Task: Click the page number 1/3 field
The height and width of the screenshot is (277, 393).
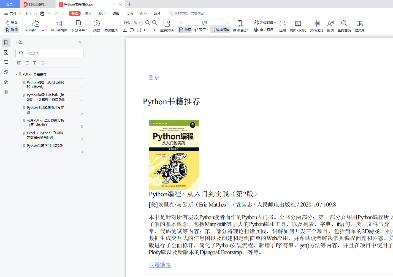Action: coord(204,23)
